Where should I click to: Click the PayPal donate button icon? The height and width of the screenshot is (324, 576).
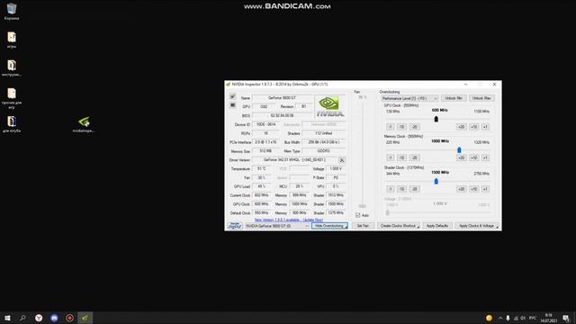[234, 226]
